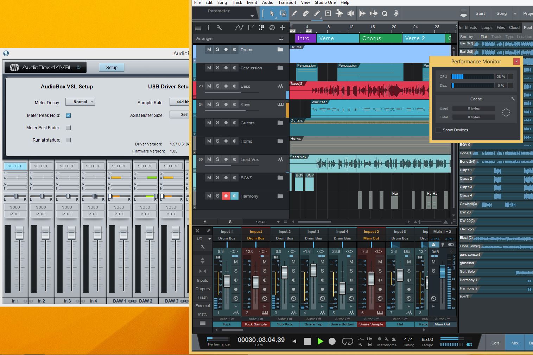Select the Eraser tool

[x=305, y=13]
